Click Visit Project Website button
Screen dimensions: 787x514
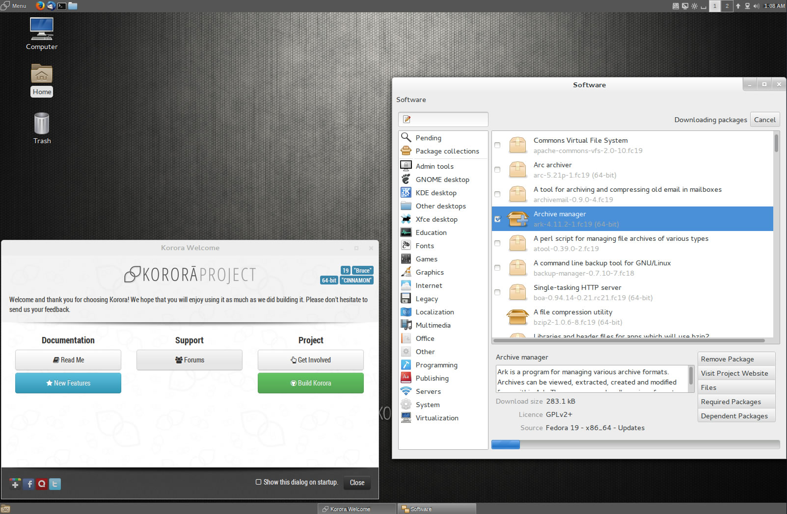point(736,373)
